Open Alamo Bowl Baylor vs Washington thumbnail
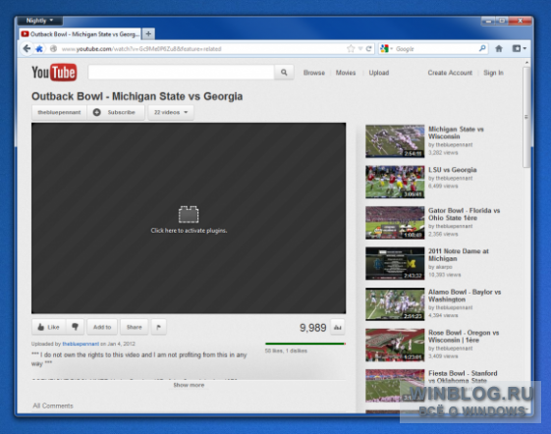Viewport: 551px width, 434px height. tap(395, 304)
